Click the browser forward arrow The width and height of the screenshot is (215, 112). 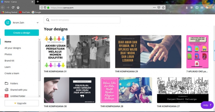coord(8,8)
